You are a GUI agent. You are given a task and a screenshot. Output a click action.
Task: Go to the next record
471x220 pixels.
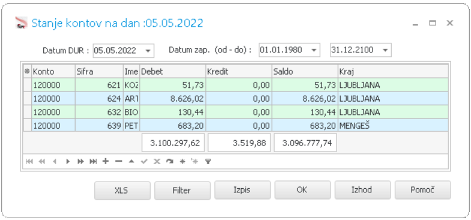(x=67, y=162)
